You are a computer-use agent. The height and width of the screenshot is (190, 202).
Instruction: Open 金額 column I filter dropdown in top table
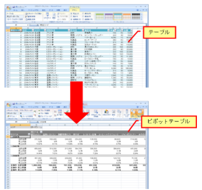click(x=131, y=30)
